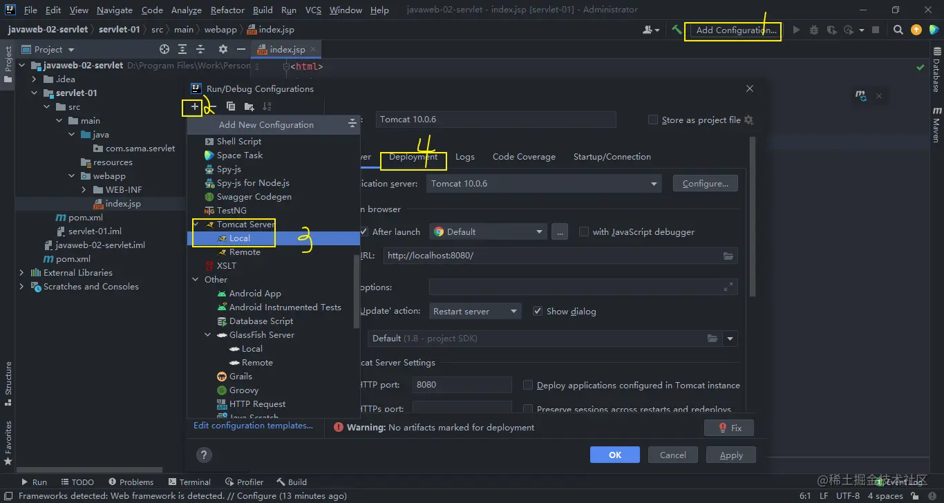Click the Create New Folder icon in dialog
The width and height of the screenshot is (944, 503).
[x=249, y=106]
